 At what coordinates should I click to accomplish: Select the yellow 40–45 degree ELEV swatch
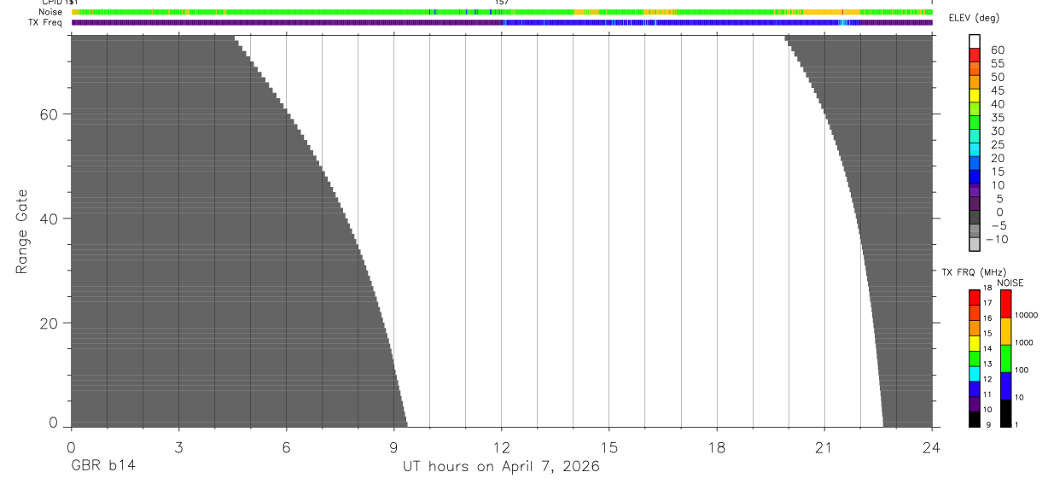(x=974, y=96)
